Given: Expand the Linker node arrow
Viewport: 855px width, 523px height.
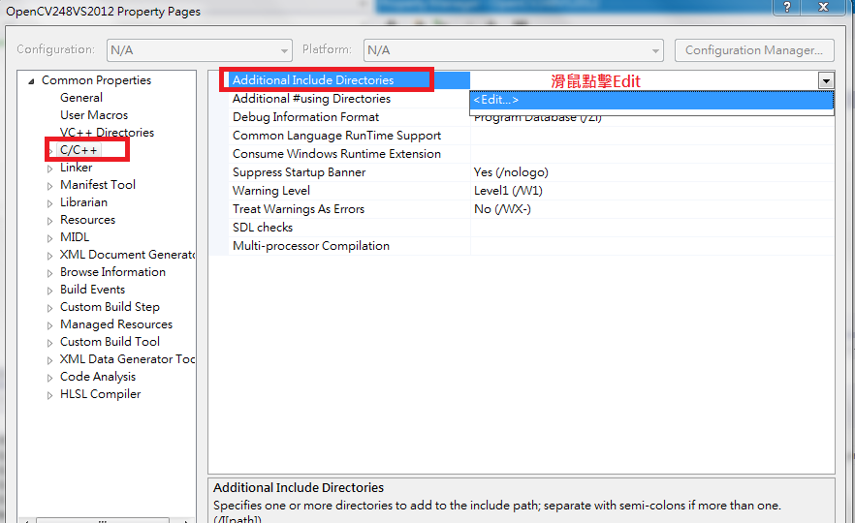Looking at the screenshot, I should [49, 169].
